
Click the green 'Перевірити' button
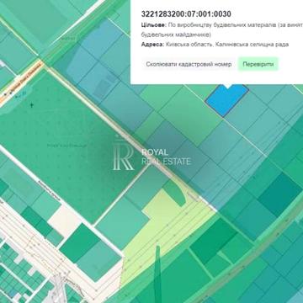click(258, 64)
